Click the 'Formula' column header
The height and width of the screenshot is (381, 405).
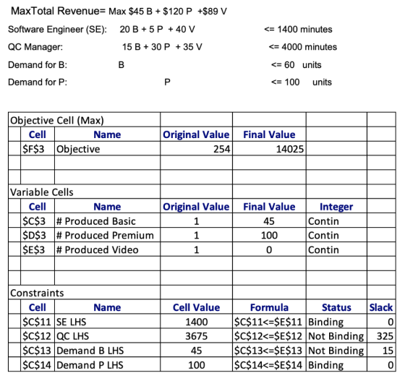click(x=269, y=307)
